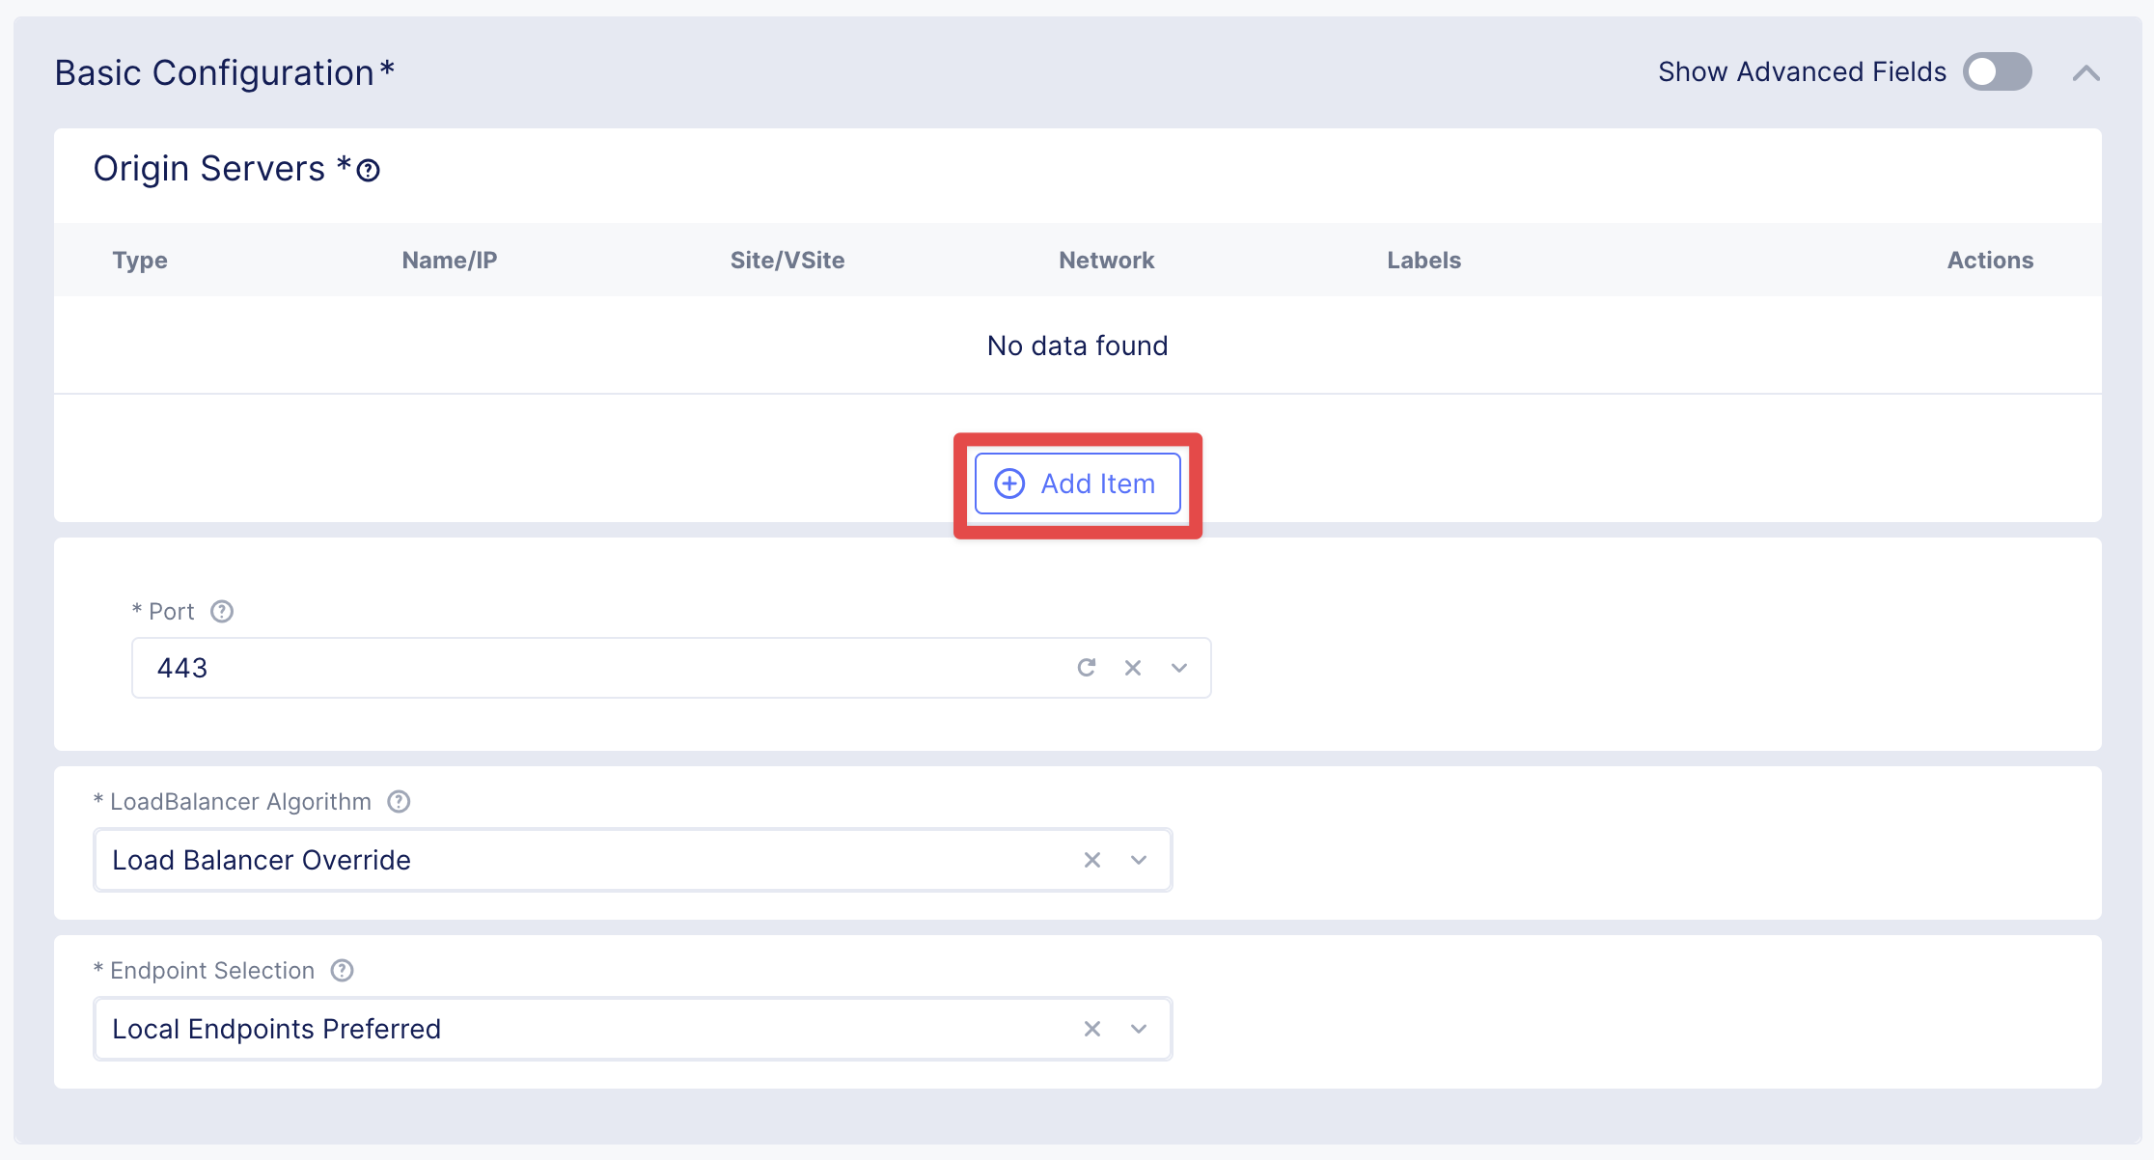2154x1160 pixels.
Task: Collapse the Basic Configuration section
Action: coord(2085,73)
